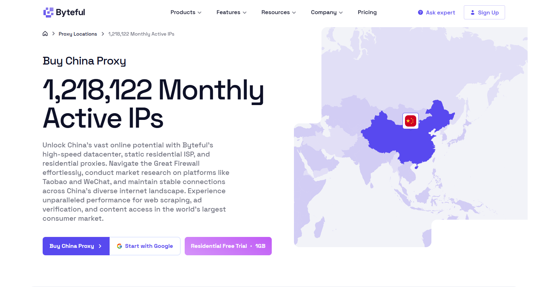Click the 'Buy China Proxy' heading text
Screen dimensions: 559x287
point(84,61)
